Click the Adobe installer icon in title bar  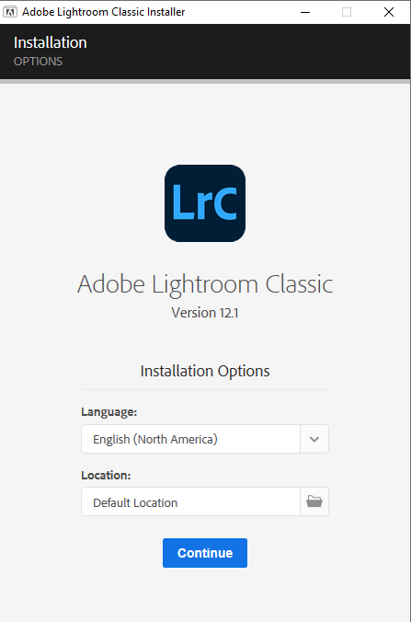coord(10,12)
